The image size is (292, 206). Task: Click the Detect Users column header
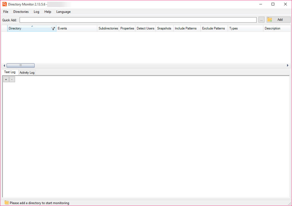tap(145, 28)
